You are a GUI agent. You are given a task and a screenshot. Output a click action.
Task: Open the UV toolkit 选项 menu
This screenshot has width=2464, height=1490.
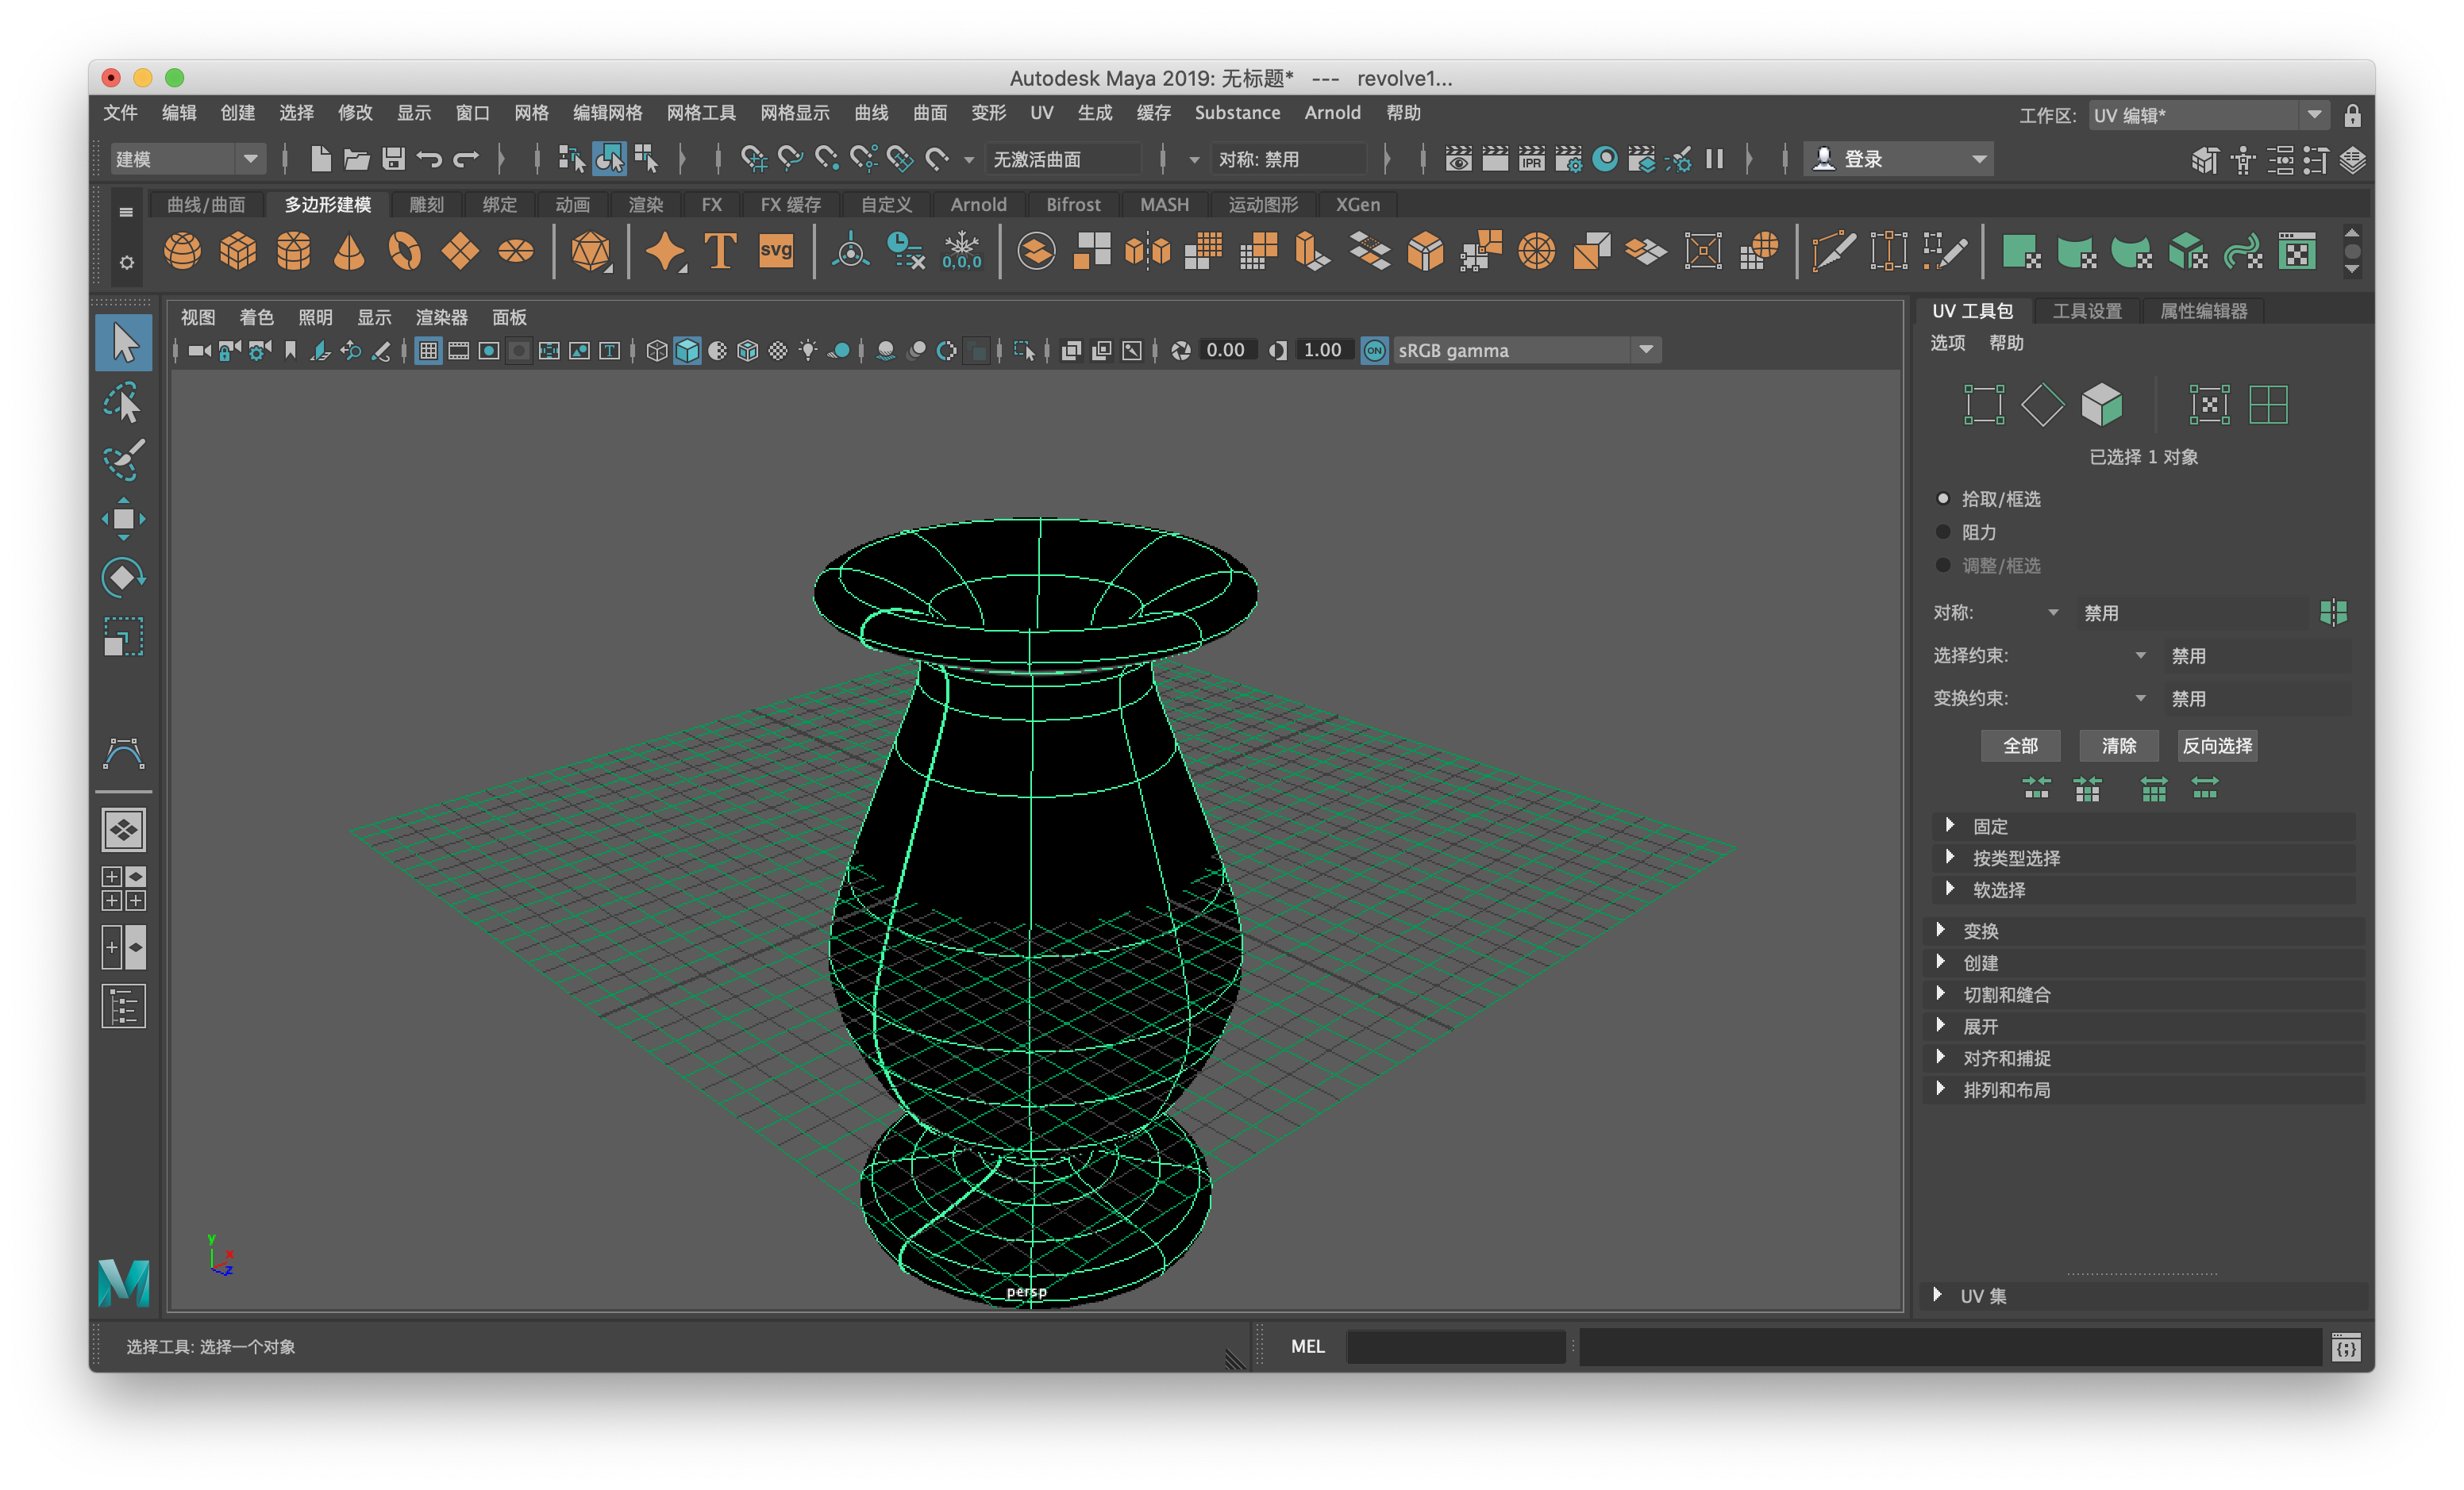[1947, 343]
